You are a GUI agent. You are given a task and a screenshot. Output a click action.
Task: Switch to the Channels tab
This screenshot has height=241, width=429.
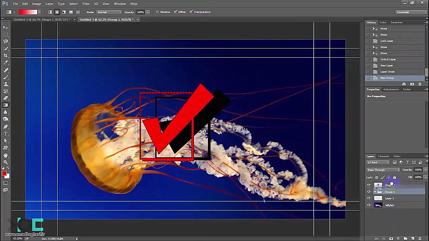(x=383, y=156)
